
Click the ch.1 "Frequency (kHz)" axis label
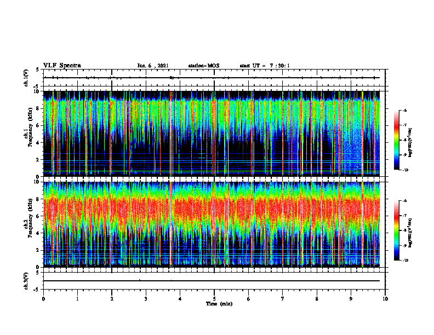(30, 128)
